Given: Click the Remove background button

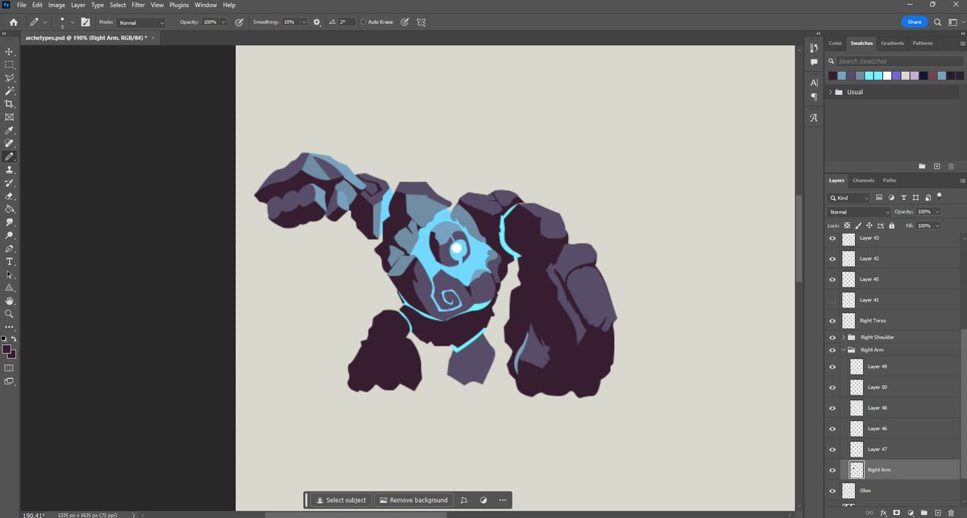Looking at the screenshot, I should click(413, 500).
